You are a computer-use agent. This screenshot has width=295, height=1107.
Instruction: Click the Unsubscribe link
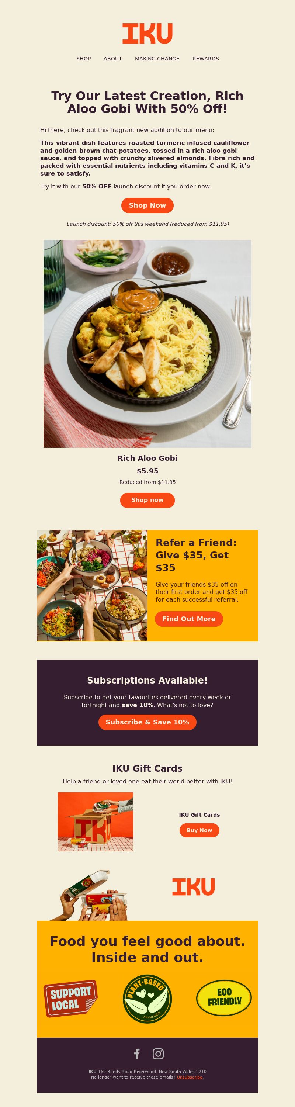pyautogui.click(x=190, y=1077)
